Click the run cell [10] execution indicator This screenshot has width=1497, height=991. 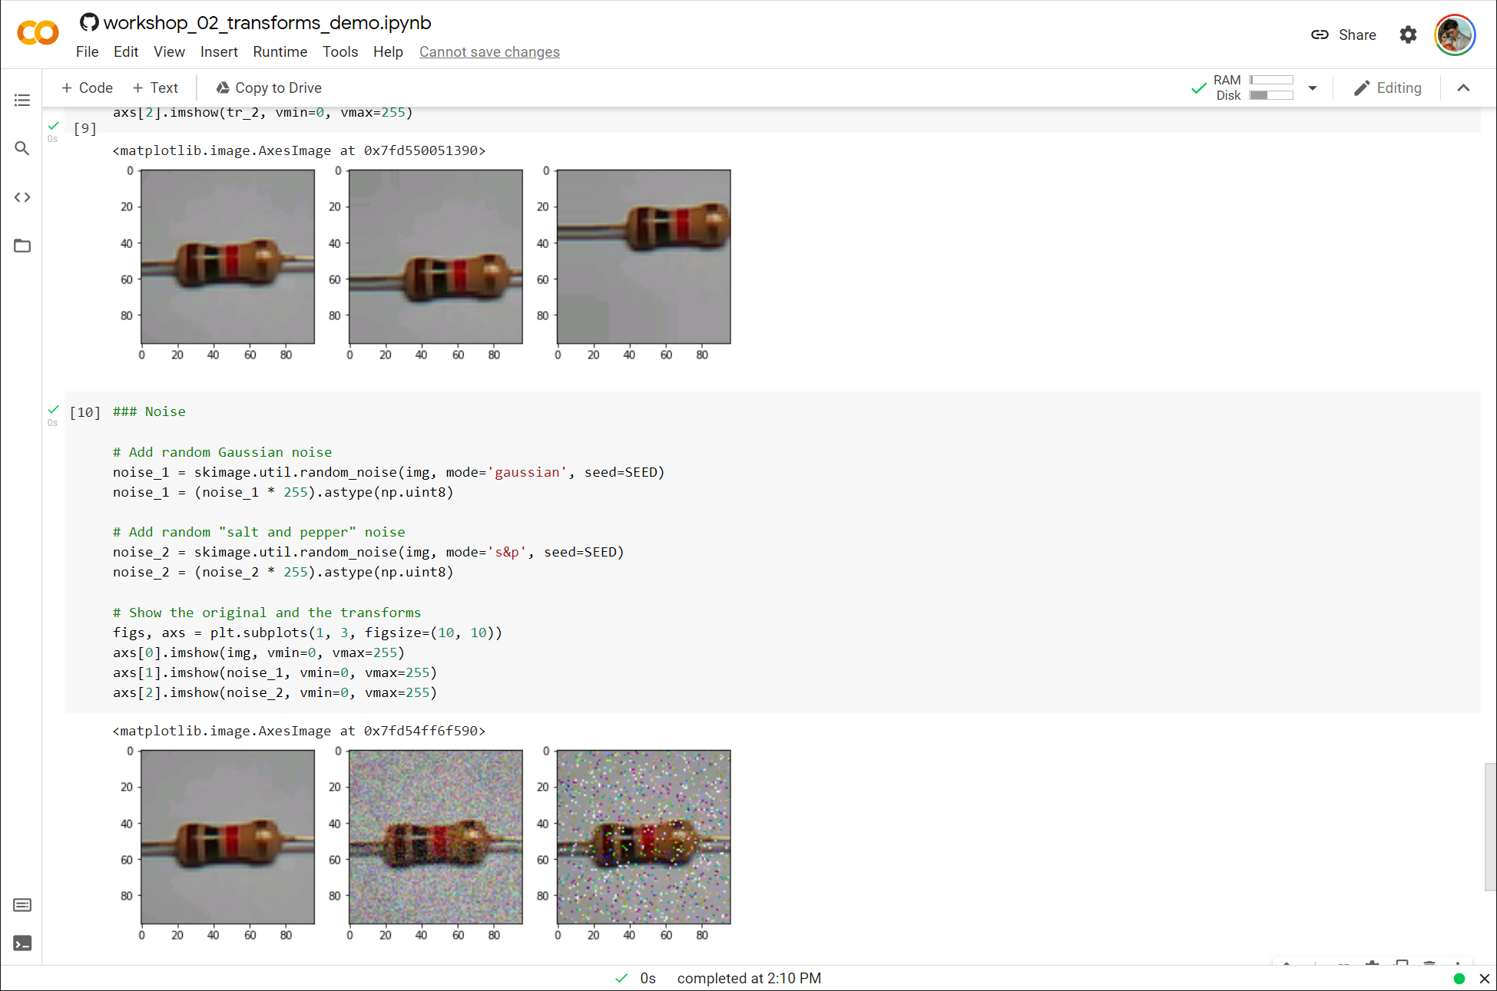[84, 412]
